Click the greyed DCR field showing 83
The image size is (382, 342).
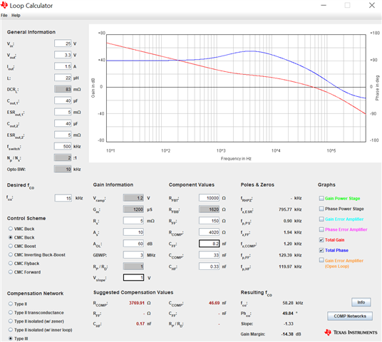[x=63, y=89]
